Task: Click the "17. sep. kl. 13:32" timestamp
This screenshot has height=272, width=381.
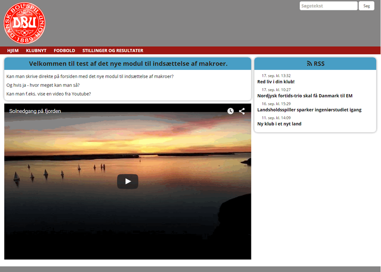Action: pos(276,76)
